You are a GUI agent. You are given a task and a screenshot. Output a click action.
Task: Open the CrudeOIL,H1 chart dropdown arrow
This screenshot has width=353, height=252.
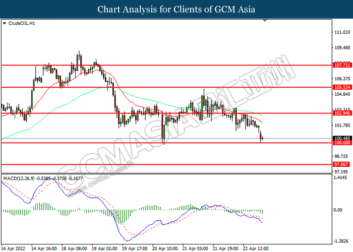pyautogui.click(x=5, y=23)
